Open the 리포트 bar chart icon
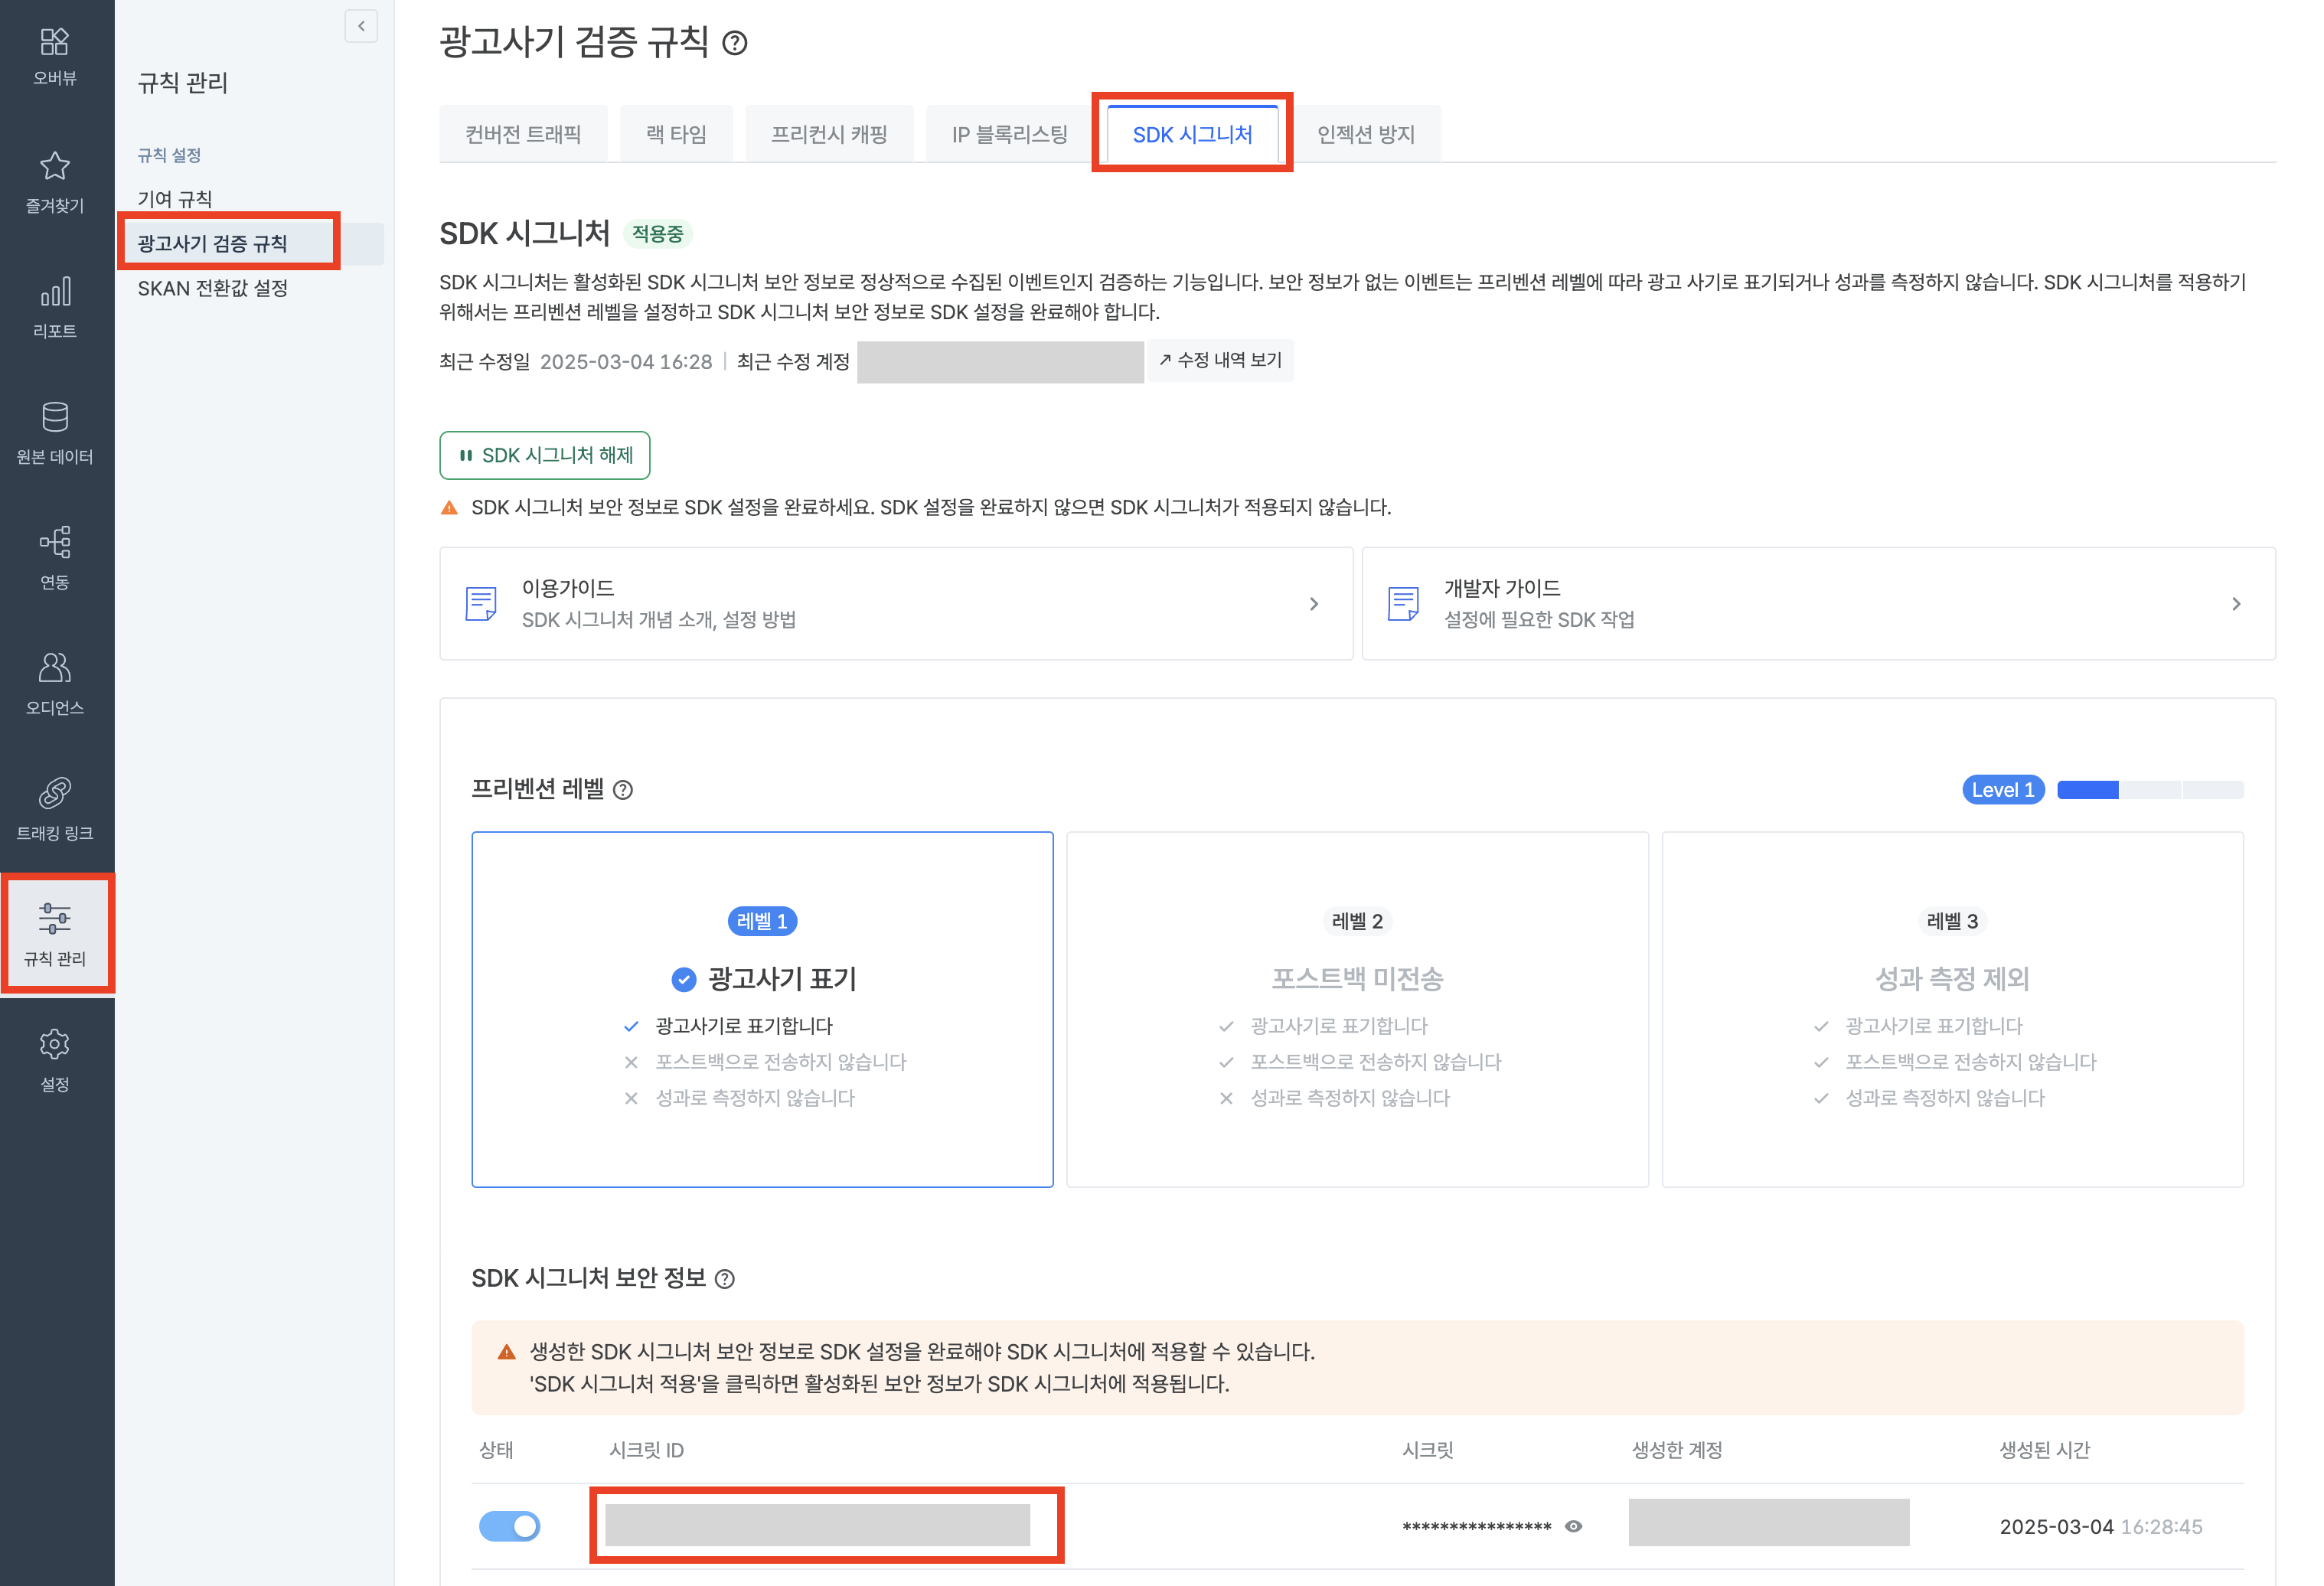The height and width of the screenshot is (1586, 2324). pos(54,292)
